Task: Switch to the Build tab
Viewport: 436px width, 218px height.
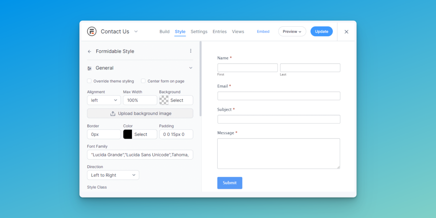Action: 164,32
